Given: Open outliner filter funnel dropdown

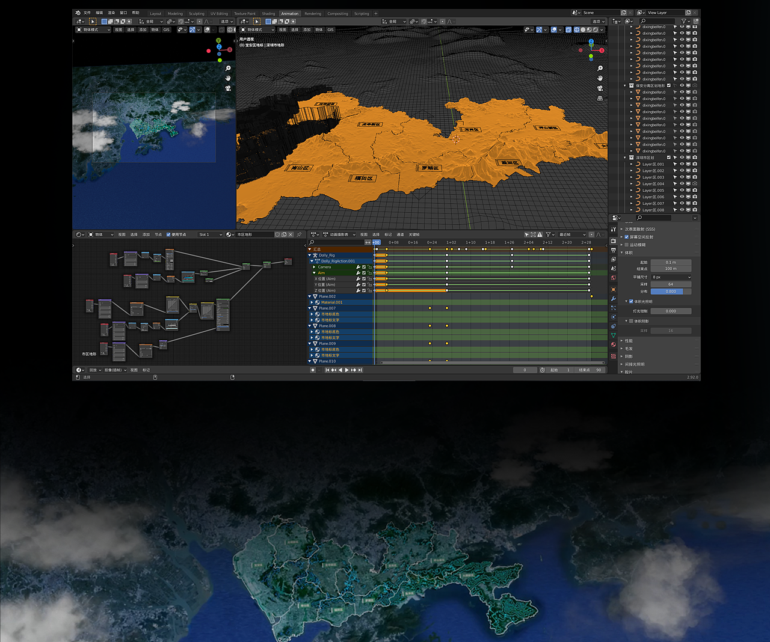Looking at the screenshot, I should [x=685, y=21].
